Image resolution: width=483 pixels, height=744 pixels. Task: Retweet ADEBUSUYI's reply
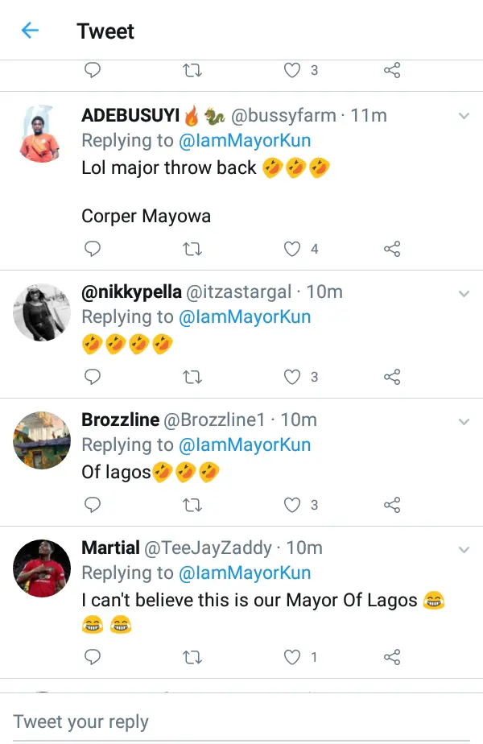pos(192,249)
